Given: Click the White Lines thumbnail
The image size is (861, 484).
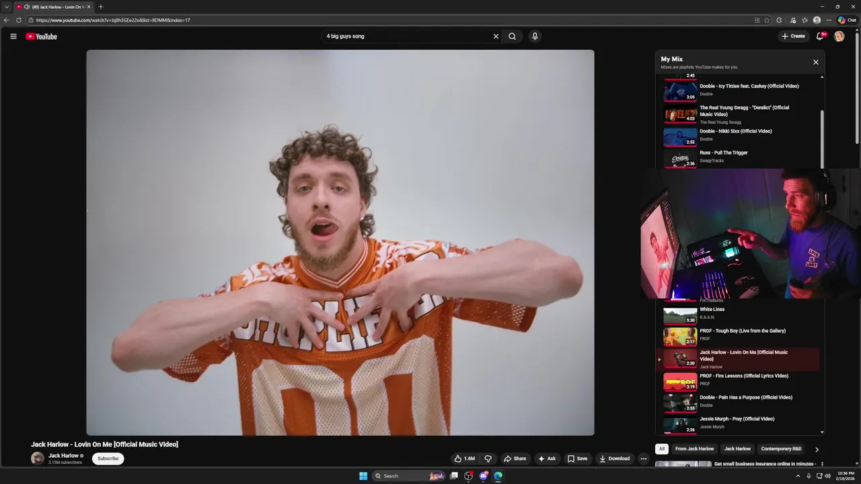Looking at the screenshot, I should 680,315.
